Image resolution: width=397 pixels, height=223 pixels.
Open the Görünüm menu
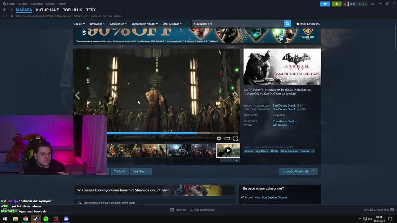click(23, 4)
